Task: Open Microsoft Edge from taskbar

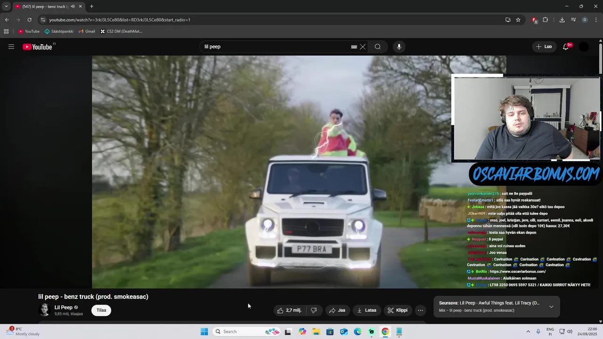Action: [358, 331]
